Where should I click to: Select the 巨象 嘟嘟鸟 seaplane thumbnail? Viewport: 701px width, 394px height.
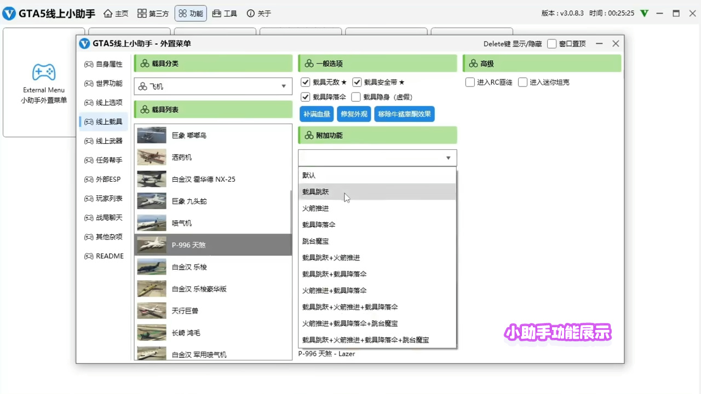tap(152, 135)
